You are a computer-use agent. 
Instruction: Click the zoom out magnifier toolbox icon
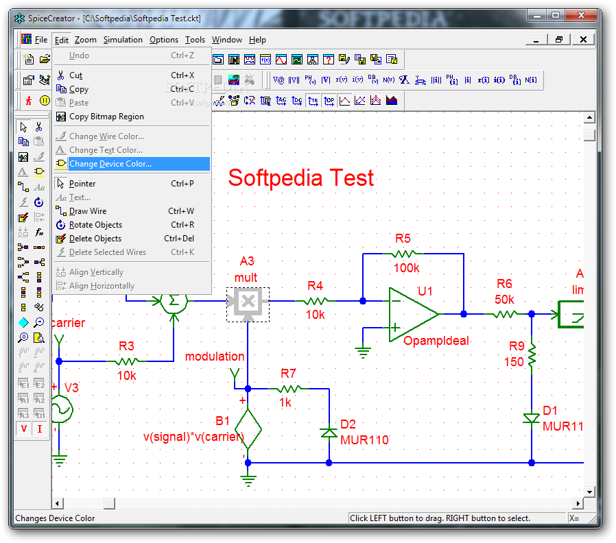[39, 322]
